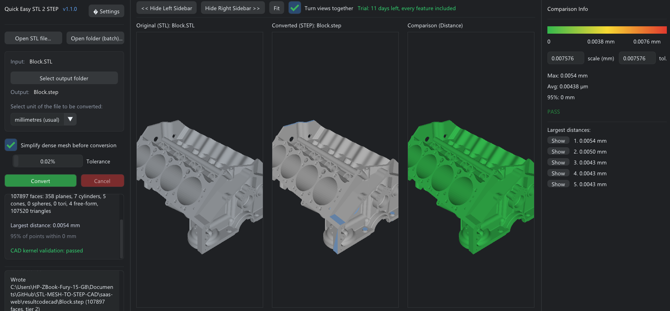Click the green distance comparison view
The width and height of the screenshot is (670, 311).
click(471, 170)
